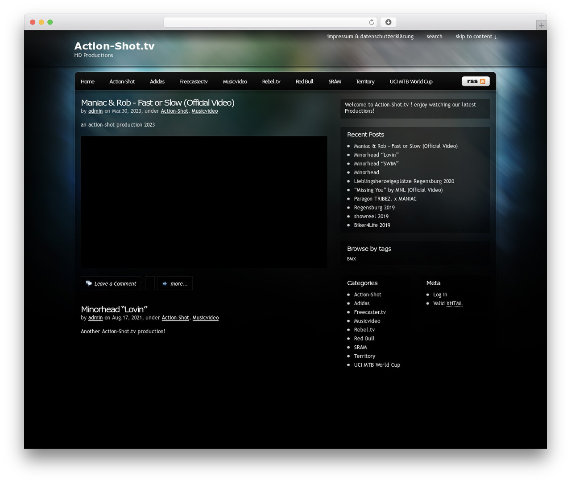571x483 pixels.
Task: Open recent post Paragon TRIBEZ. x MANIAC
Action: pyautogui.click(x=385, y=199)
